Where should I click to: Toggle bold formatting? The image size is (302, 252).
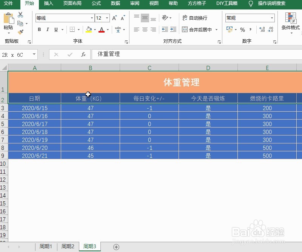39,30
